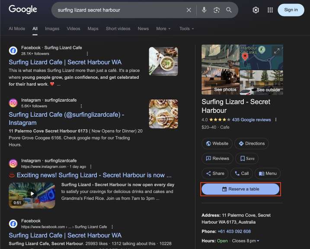Select the Images tab
This screenshot has width=310, height=249.
point(52,28)
